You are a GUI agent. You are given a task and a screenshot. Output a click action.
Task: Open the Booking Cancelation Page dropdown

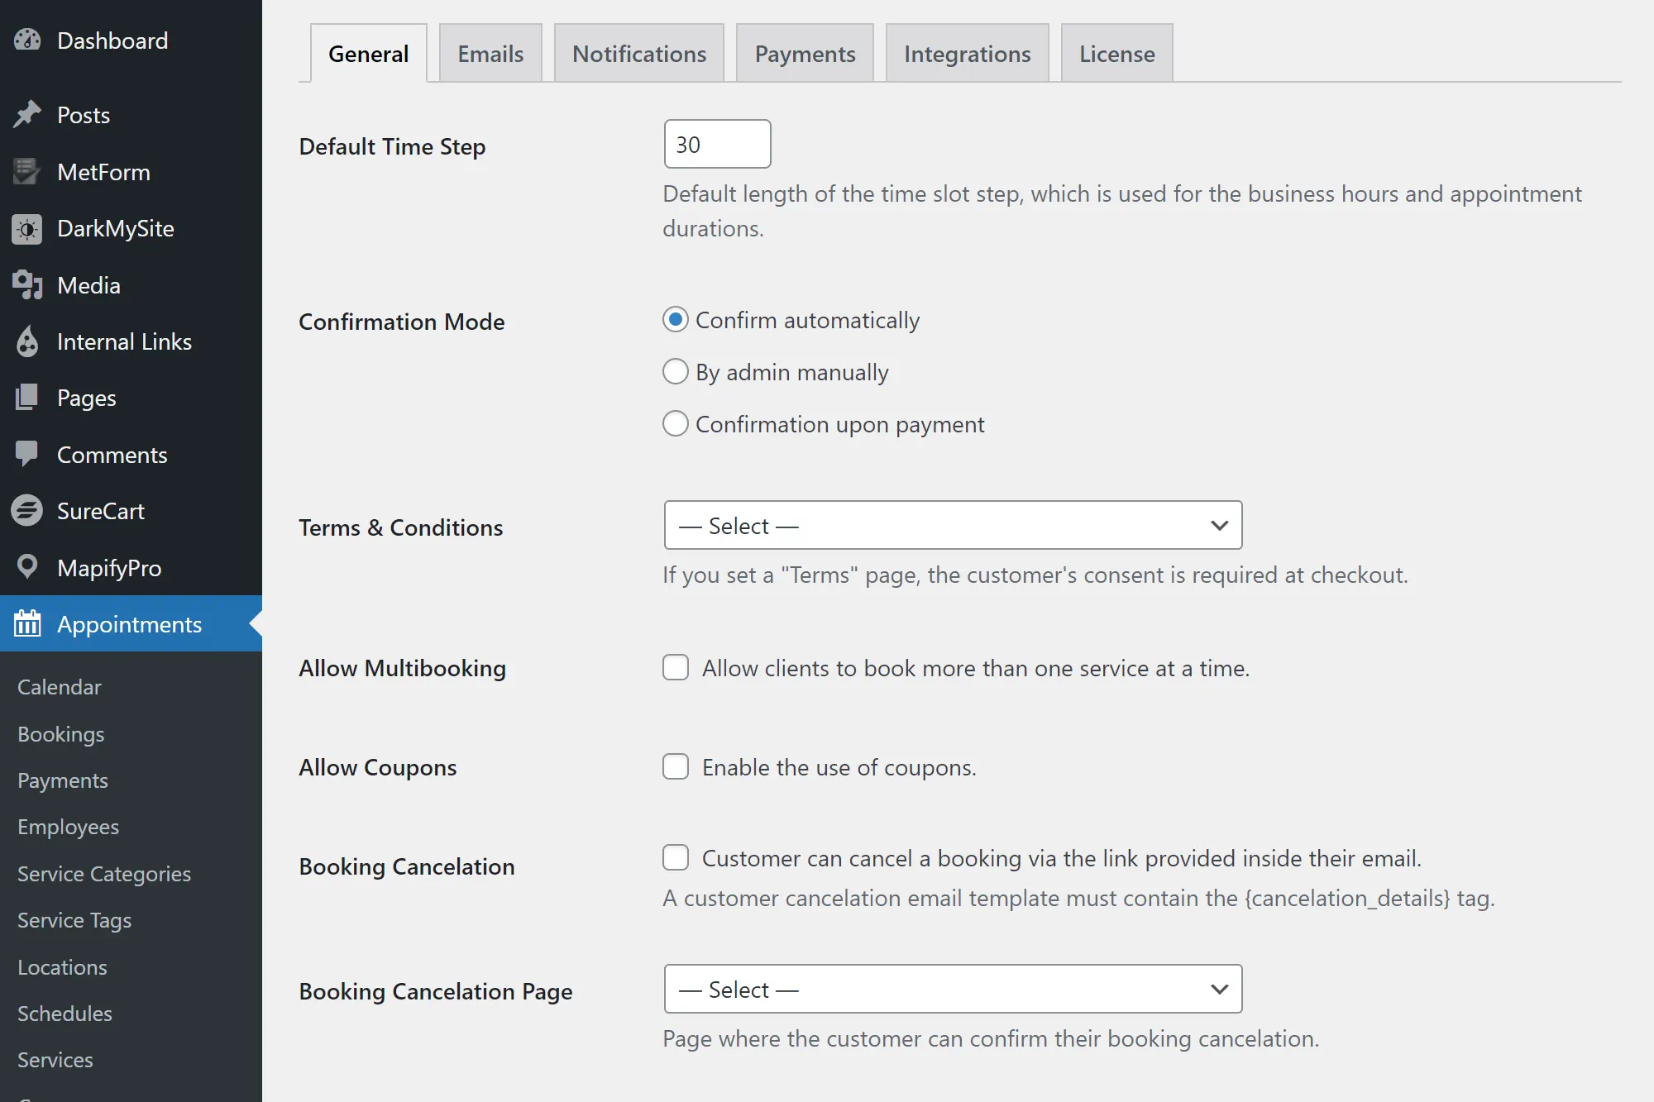click(952, 989)
